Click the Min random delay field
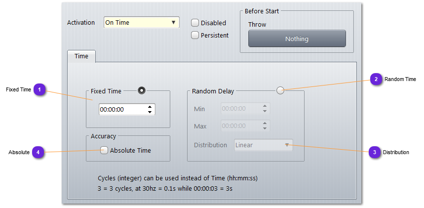Image resolution: width=424 pixels, height=208 pixels. 241,109
